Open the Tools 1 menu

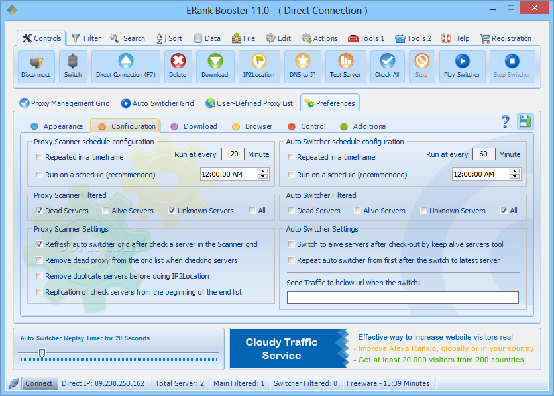point(366,38)
